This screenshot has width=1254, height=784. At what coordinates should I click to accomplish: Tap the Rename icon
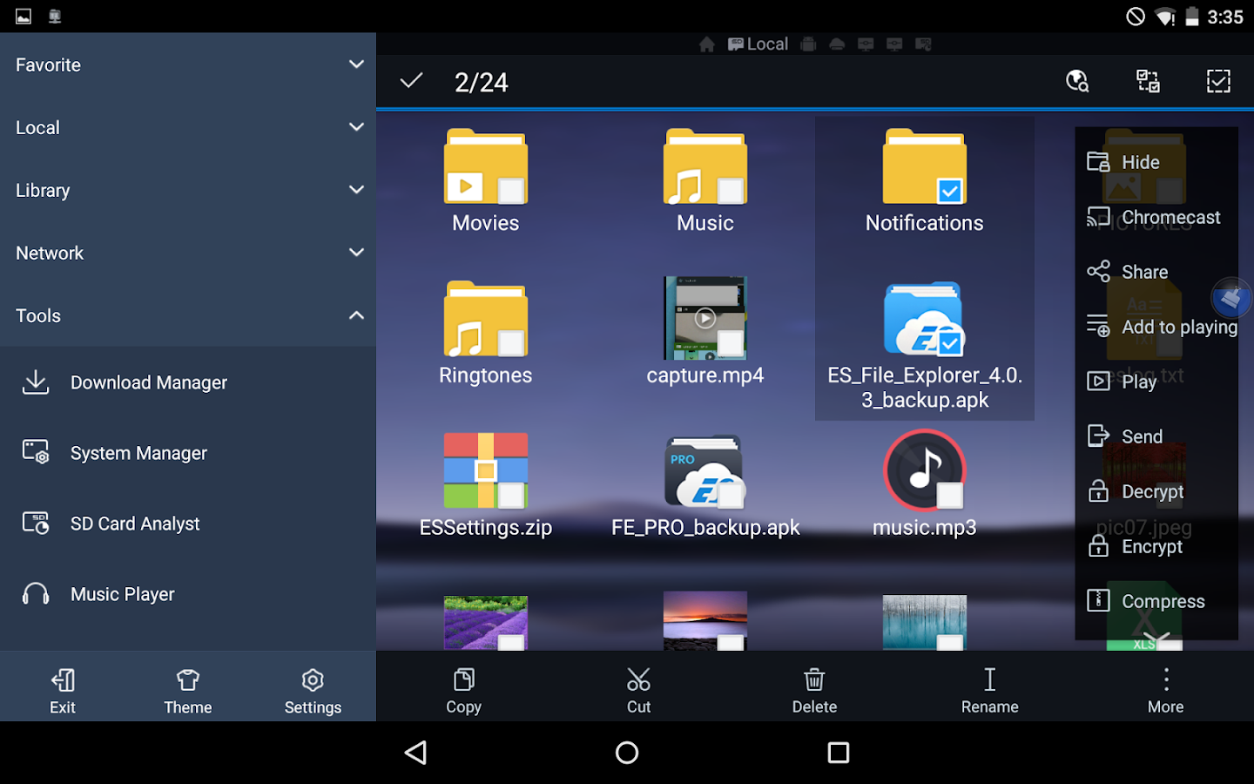click(x=989, y=680)
